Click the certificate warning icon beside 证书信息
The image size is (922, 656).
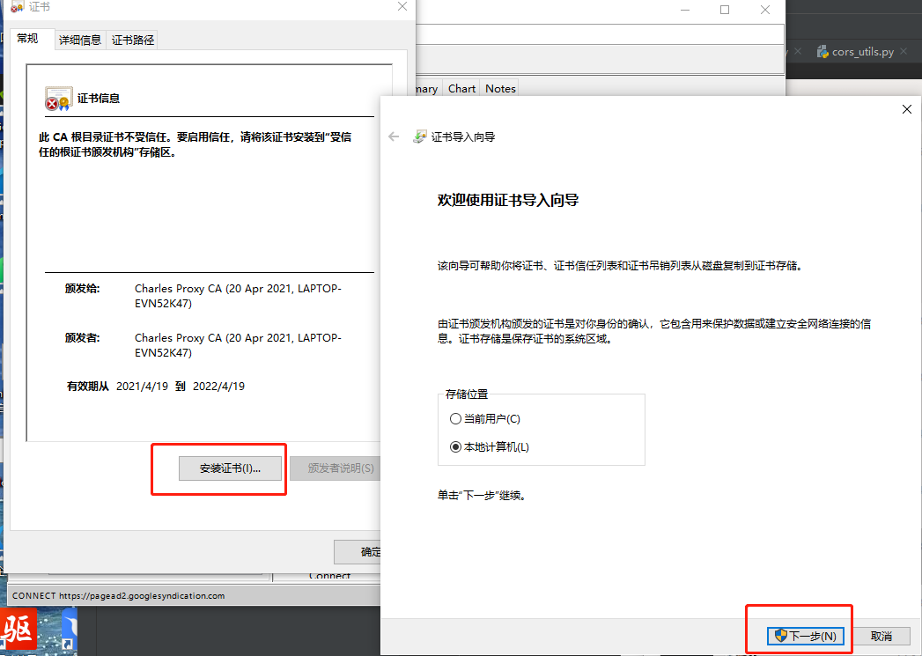(x=58, y=99)
